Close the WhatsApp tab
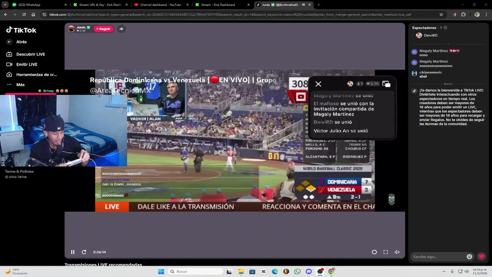 coord(65,5)
